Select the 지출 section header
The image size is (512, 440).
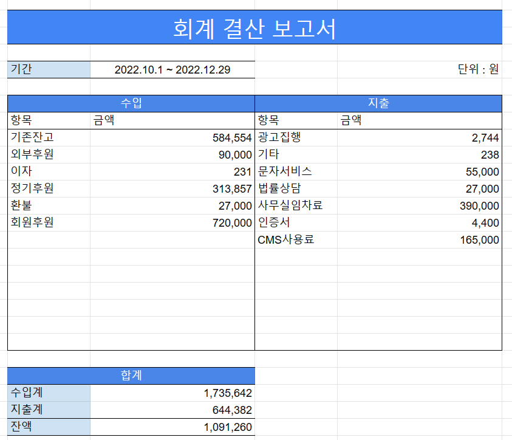378,102
